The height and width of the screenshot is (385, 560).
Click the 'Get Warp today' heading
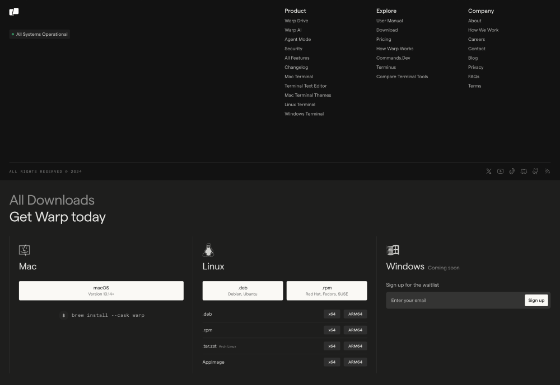click(58, 217)
